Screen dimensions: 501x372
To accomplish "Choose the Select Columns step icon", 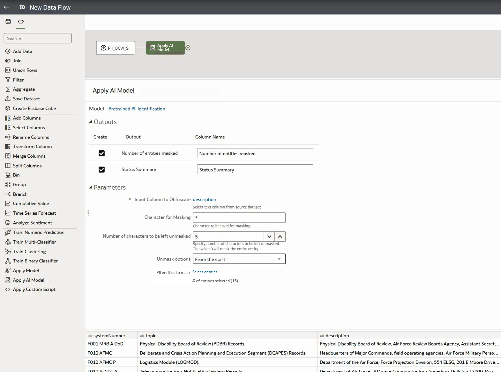I will tap(8, 127).
